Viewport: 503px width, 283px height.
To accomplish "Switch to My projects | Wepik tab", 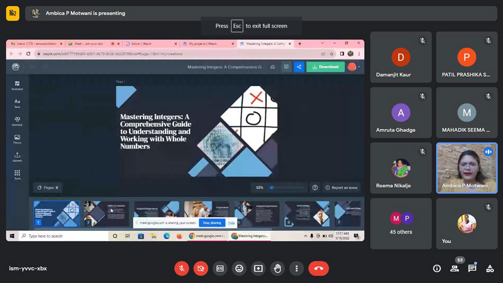I will [x=207, y=44].
